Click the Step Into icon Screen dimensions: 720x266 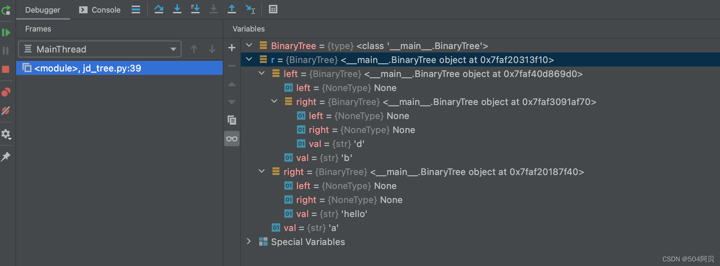coord(177,9)
